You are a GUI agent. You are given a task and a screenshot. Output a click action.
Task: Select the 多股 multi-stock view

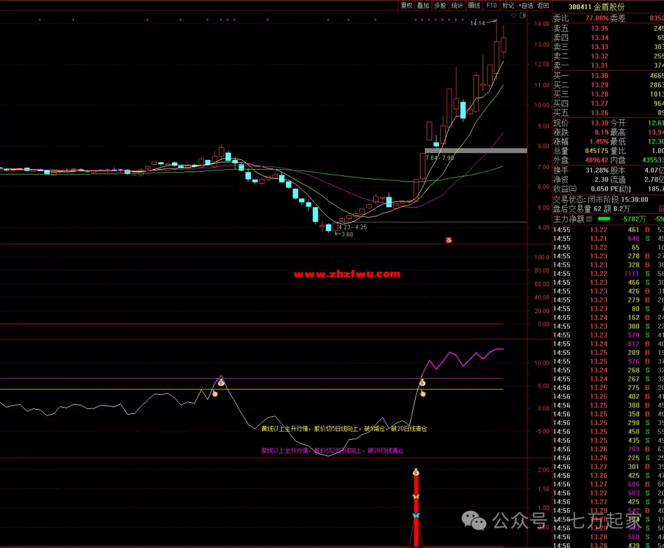tap(440, 6)
